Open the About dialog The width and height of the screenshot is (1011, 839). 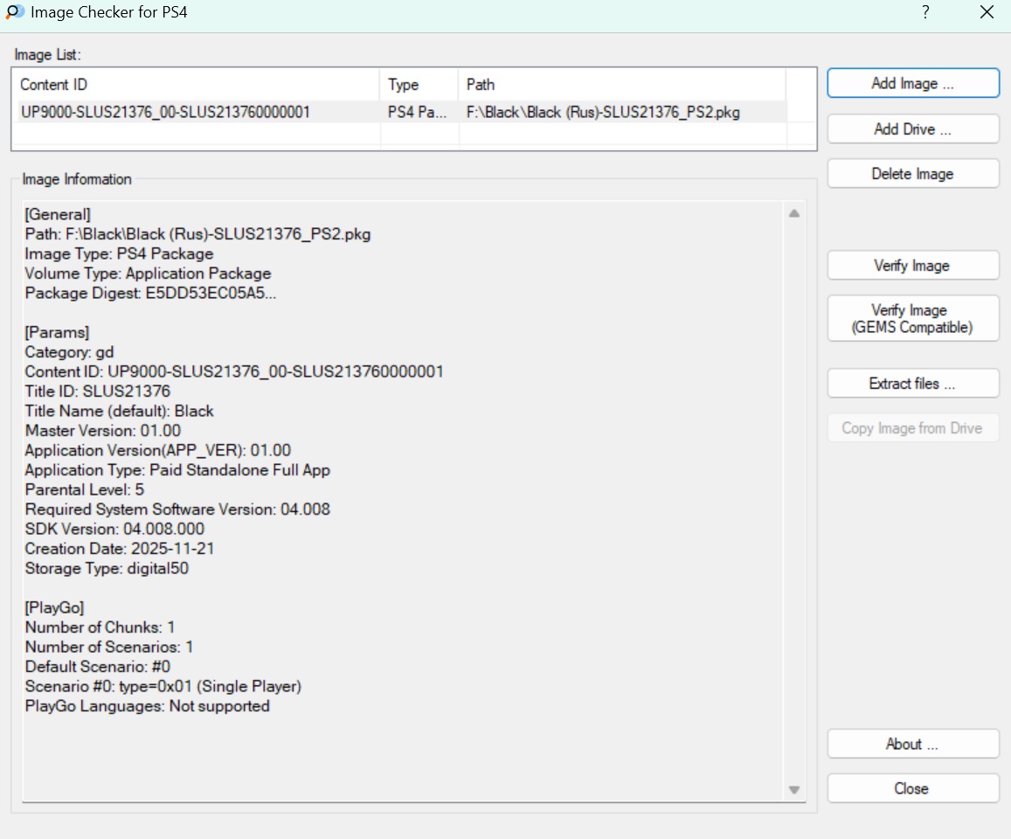click(x=912, y=745)
